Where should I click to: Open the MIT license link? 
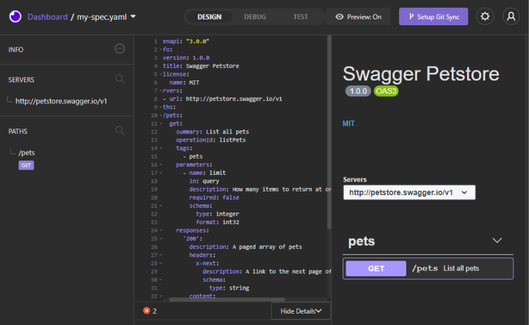point(349,123)
